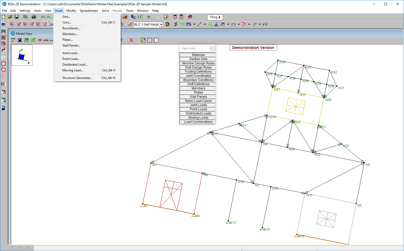Open the Spreadsheets menu
The height and width of the screenshot is (251, 404).
coord(89,11)
